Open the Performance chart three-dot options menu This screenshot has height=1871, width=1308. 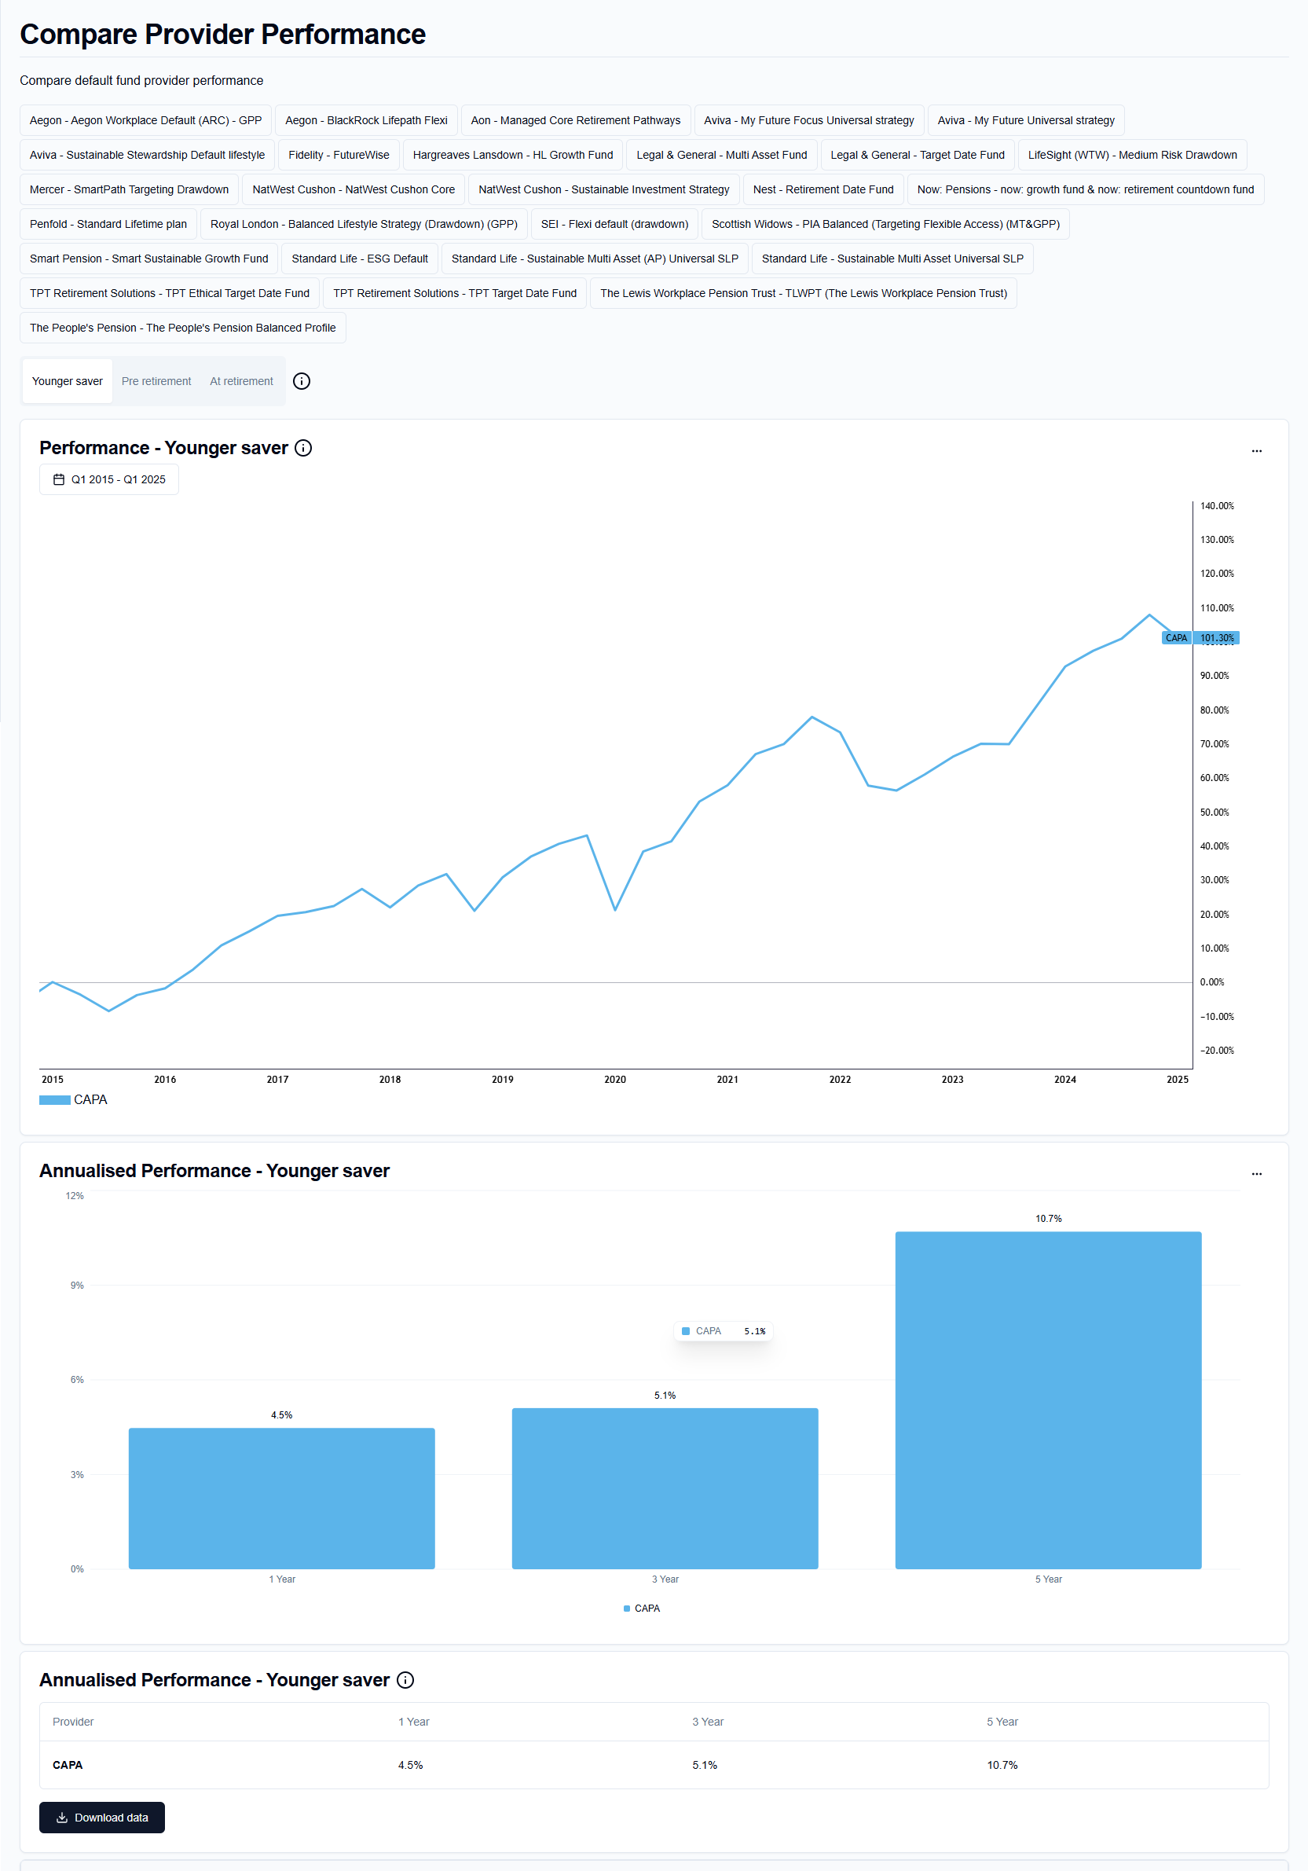click(x=1256, y=450)
